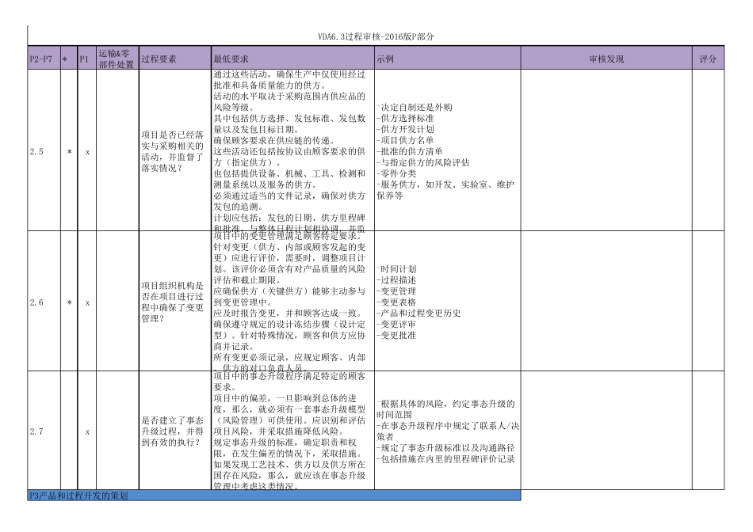The image size is (753, 532).
Task: Click the asterisk column header
Action: pos(69,58)
